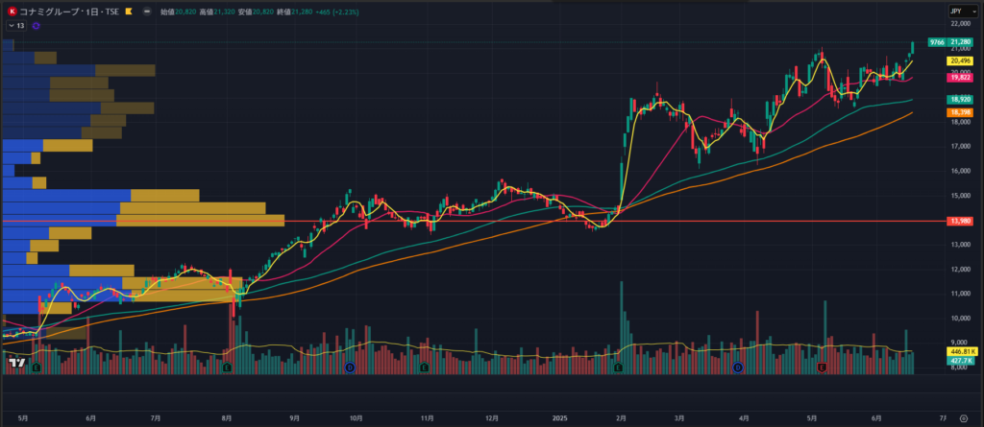
Task: Click the 12月 label on time axis
Action: click(x=492, y=417)
